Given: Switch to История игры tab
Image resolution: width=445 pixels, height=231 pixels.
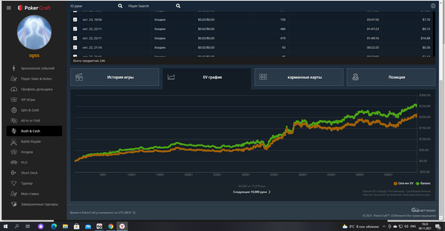Looking at the screenshot, I should 114,77.
